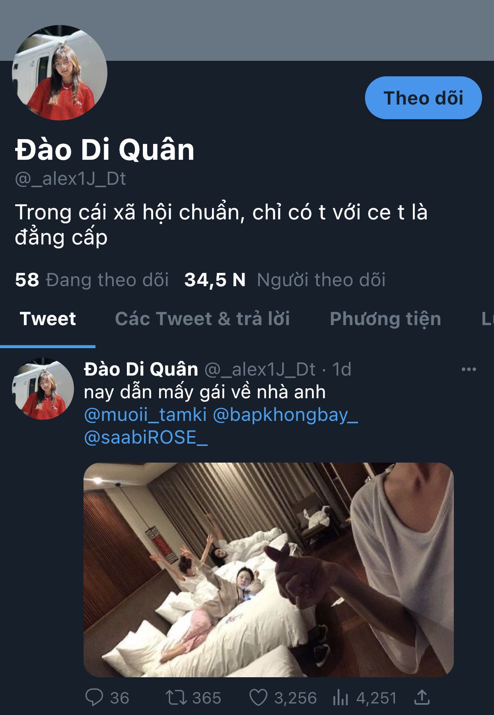Tap the share icon under the tweet

click(422, 698)
